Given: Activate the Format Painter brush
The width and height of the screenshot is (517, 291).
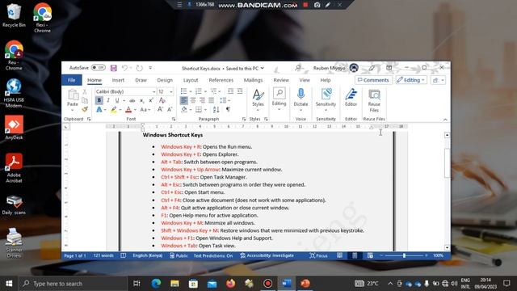Looking at the screenshot, I should (x=85, y=109).
